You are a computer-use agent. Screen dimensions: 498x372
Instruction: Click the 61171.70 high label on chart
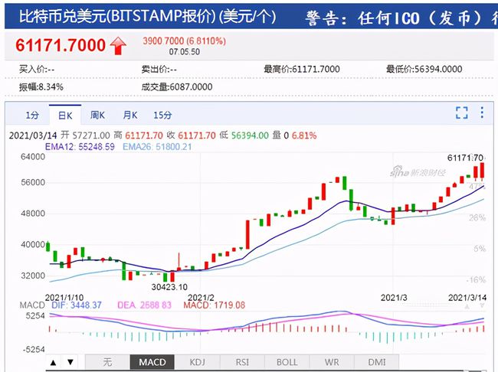(465, 158)
